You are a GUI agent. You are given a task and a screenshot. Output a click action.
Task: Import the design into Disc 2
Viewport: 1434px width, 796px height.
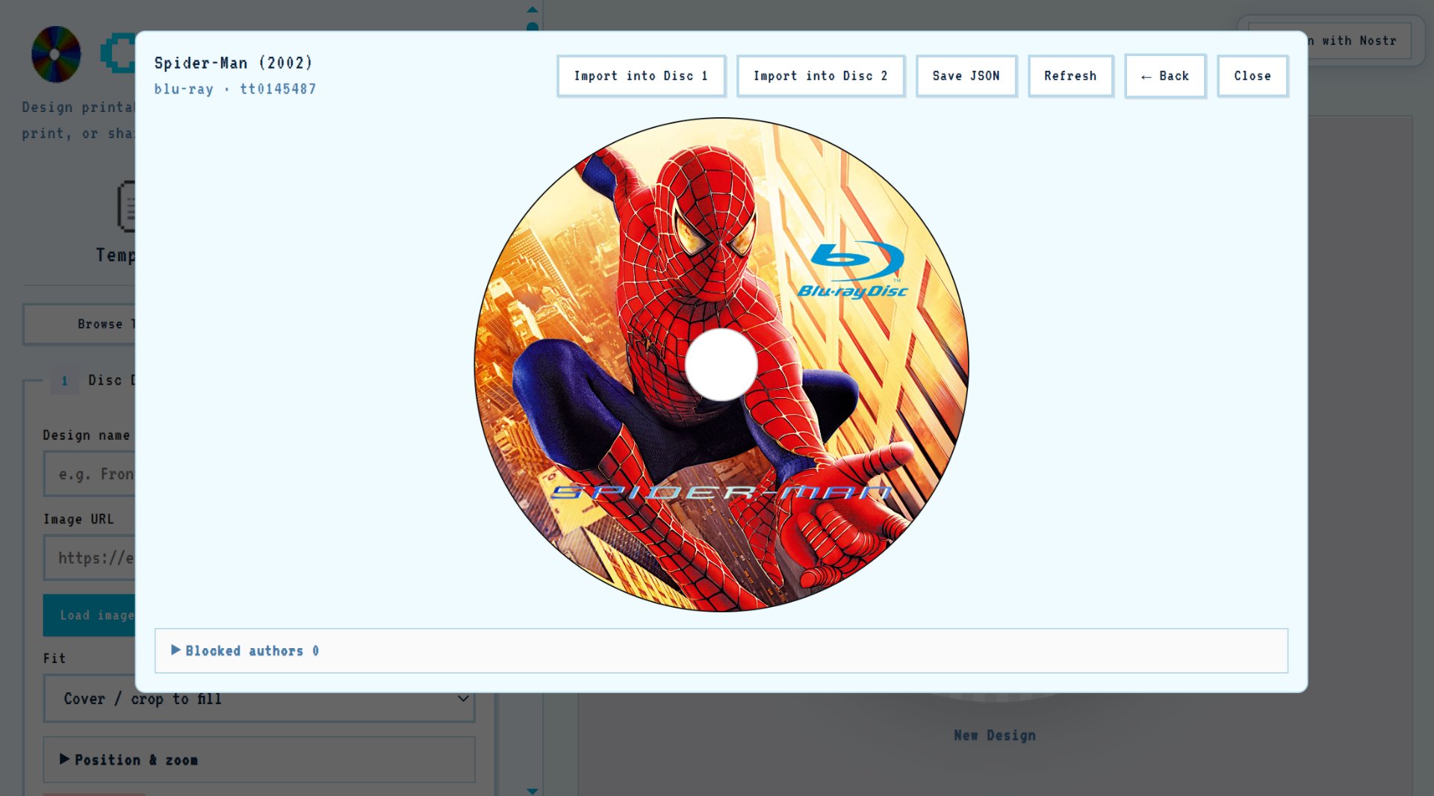point(820,76)
